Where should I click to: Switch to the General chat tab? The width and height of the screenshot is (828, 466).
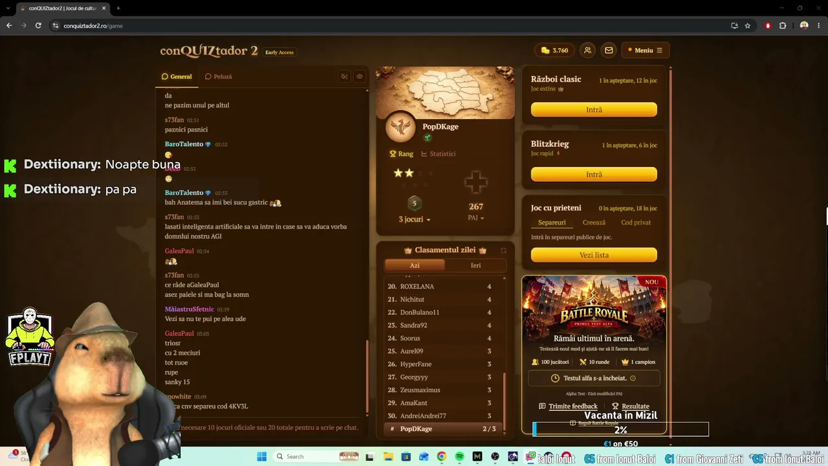[x=177, y=76]
